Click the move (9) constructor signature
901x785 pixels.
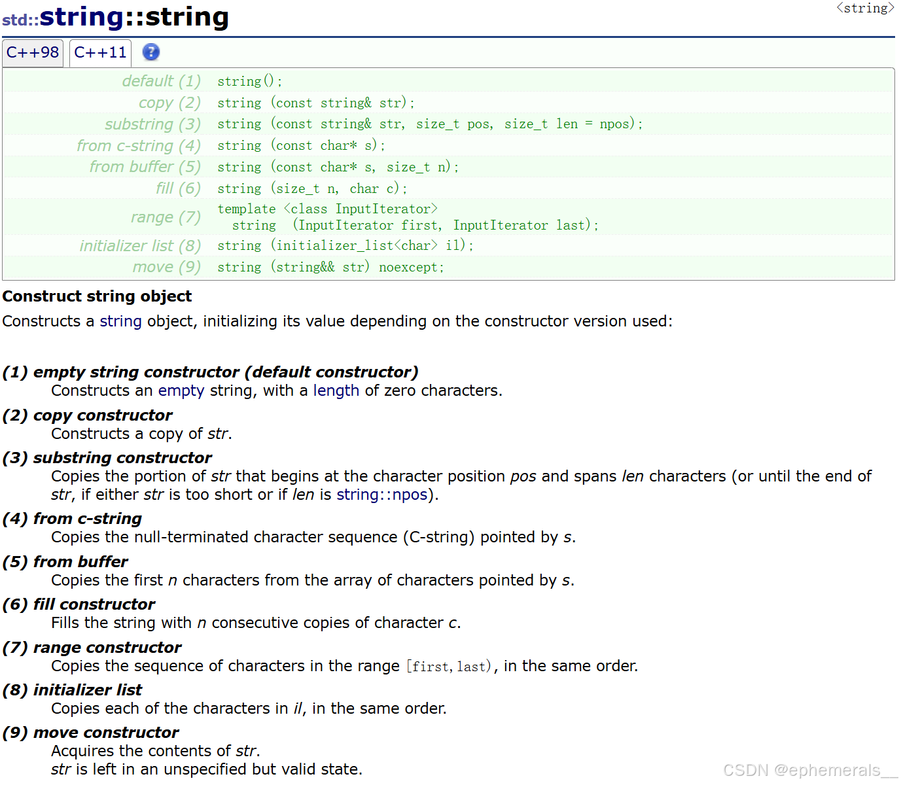(331, 267)
